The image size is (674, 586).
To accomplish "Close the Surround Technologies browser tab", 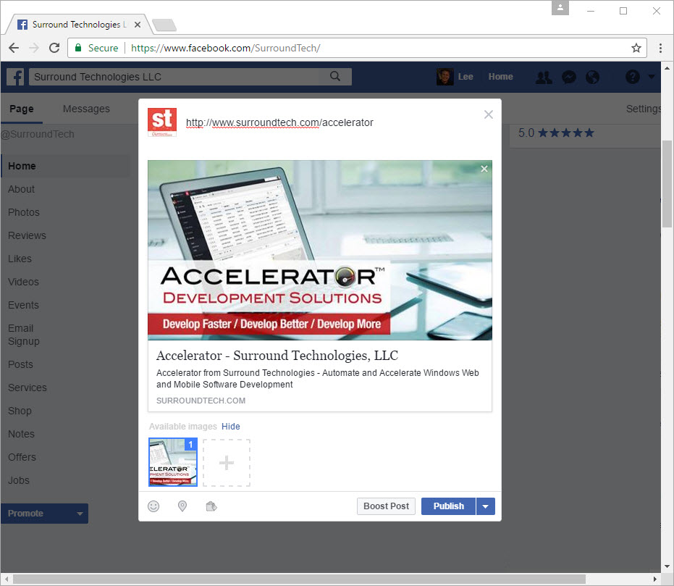I will coord(137,25).
